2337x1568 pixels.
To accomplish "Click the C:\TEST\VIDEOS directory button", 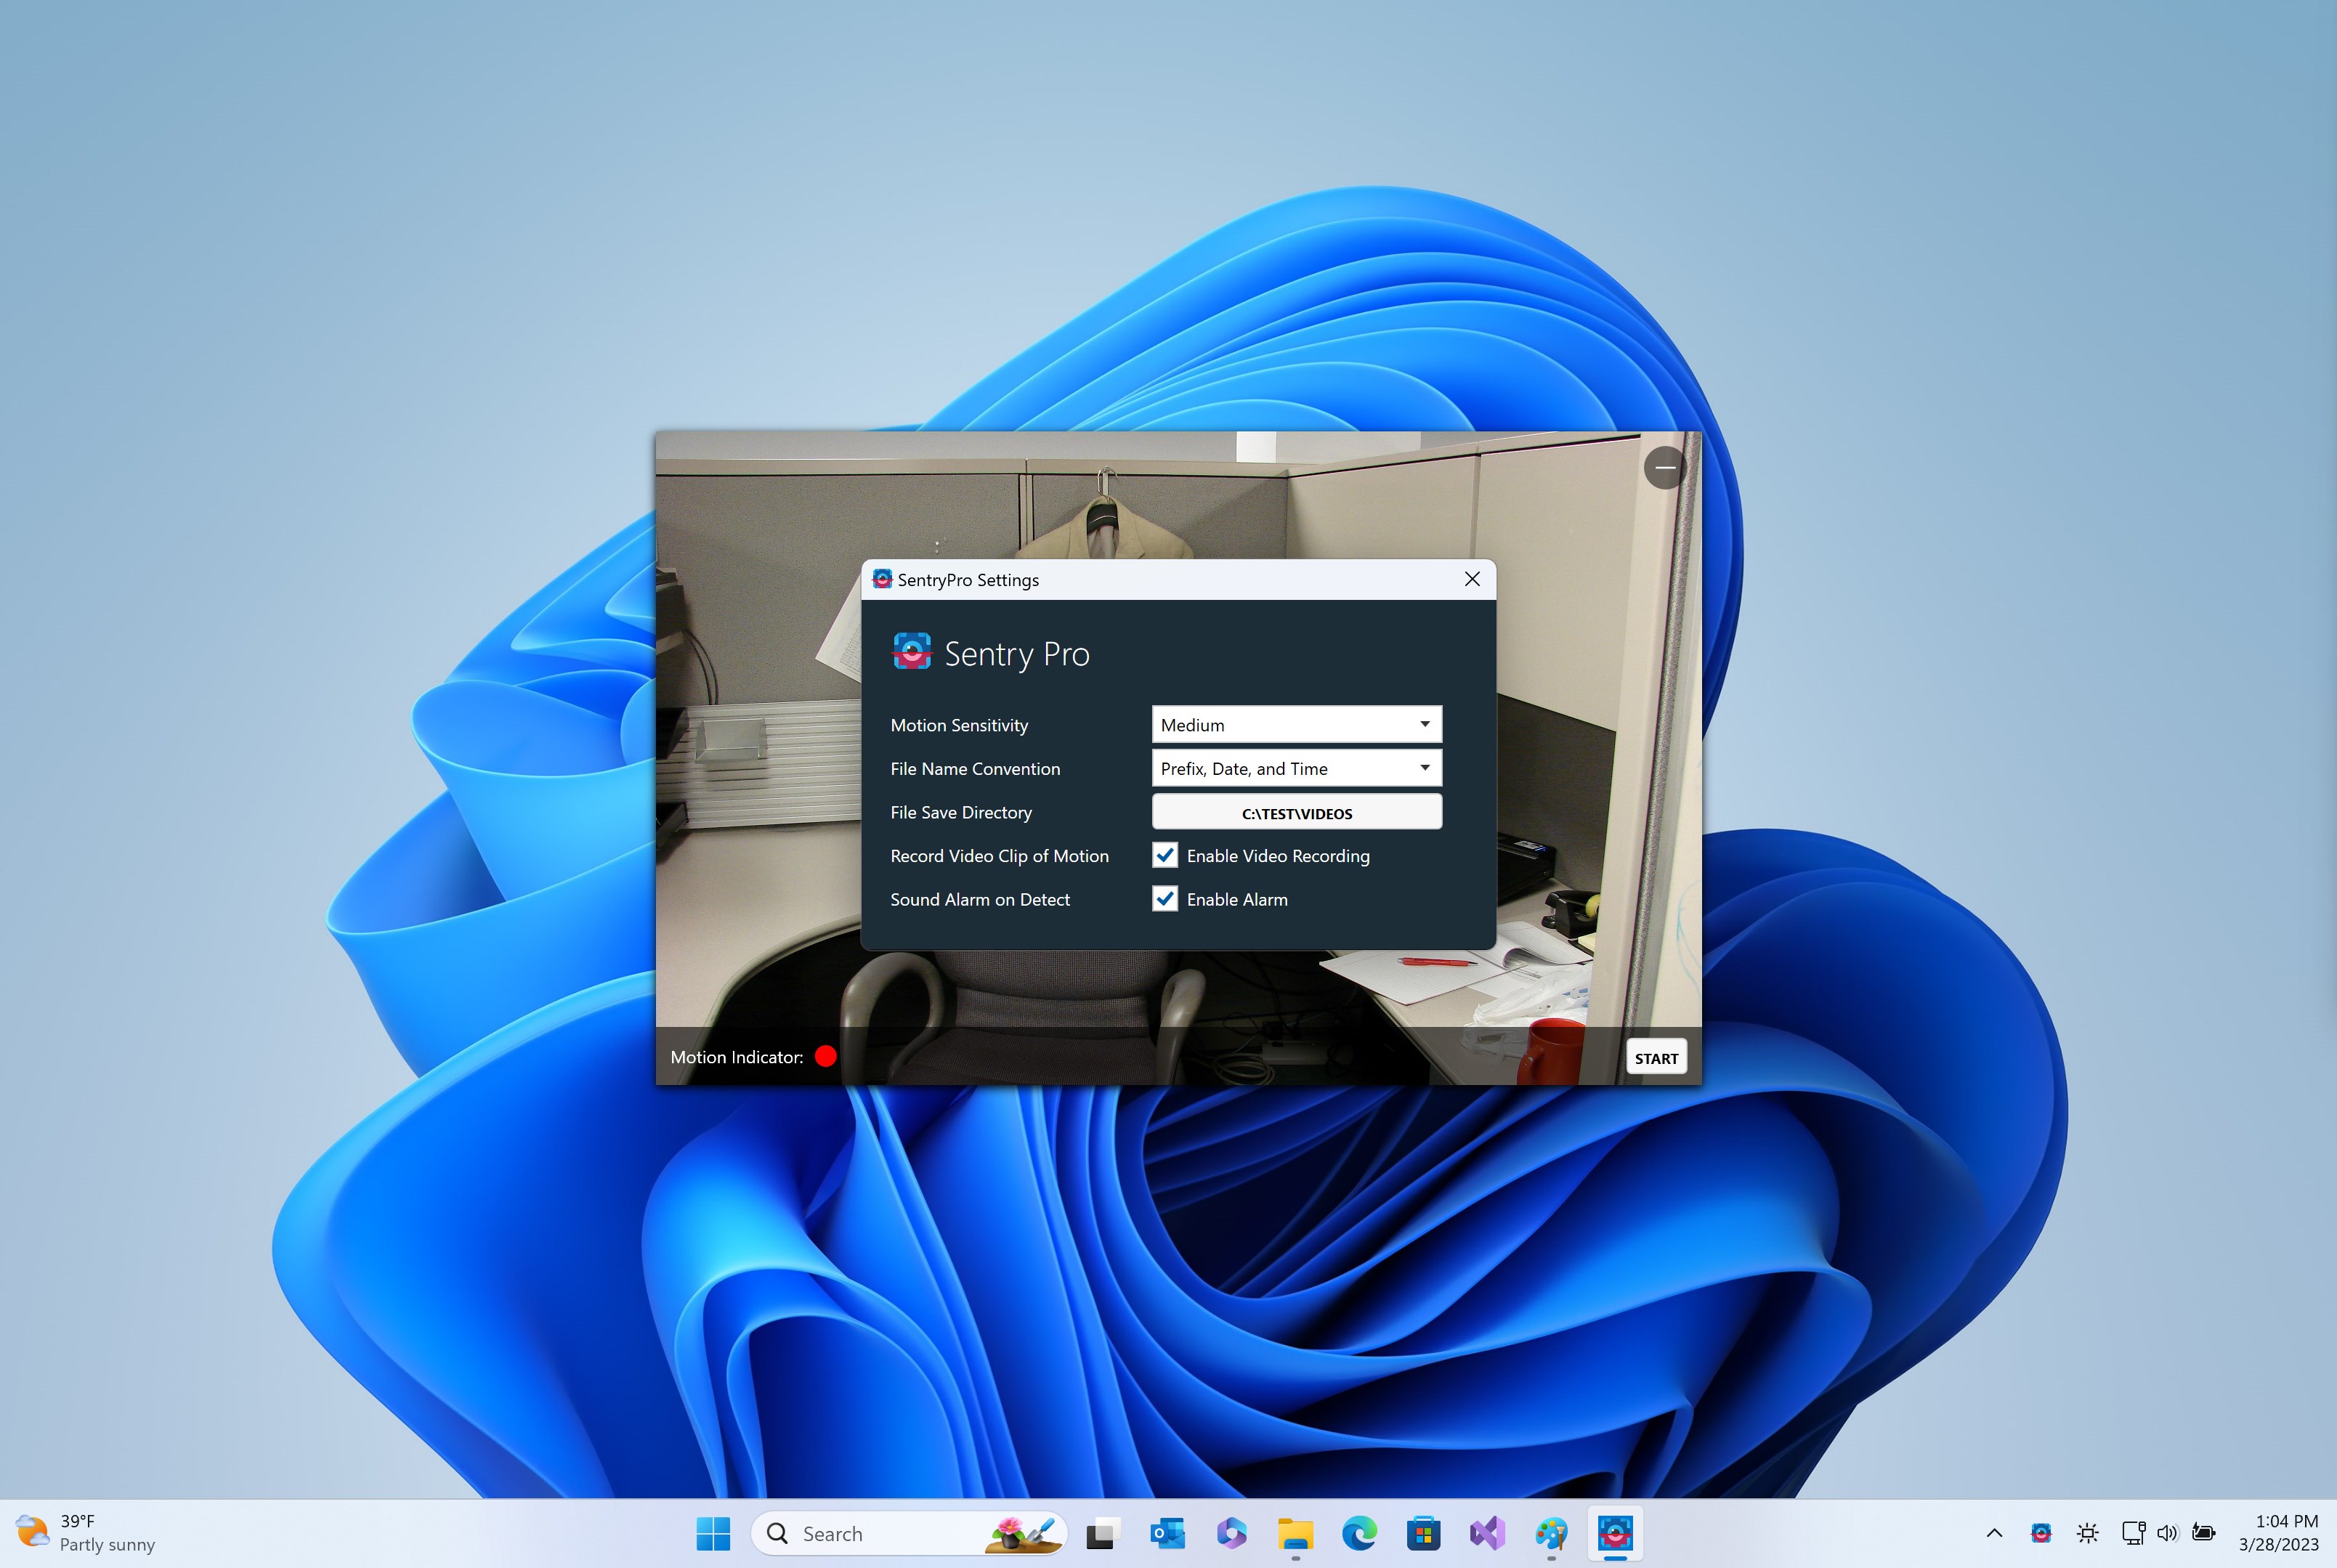I will 1295,812.
